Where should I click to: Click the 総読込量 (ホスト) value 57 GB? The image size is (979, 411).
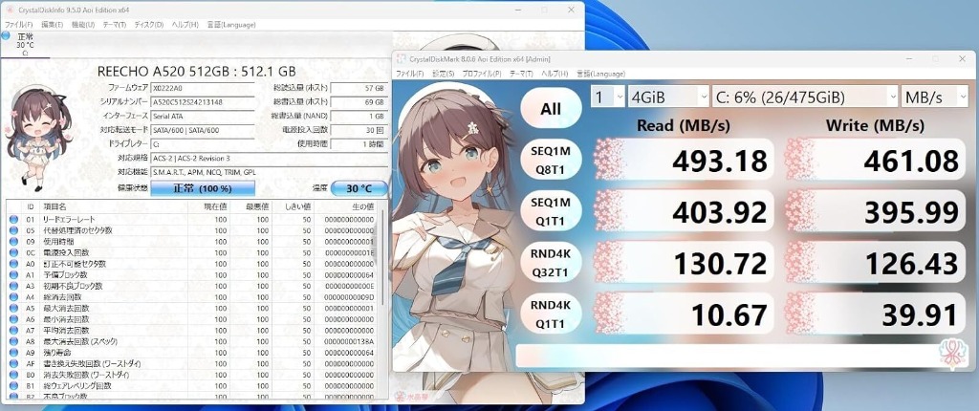(359, 88)
